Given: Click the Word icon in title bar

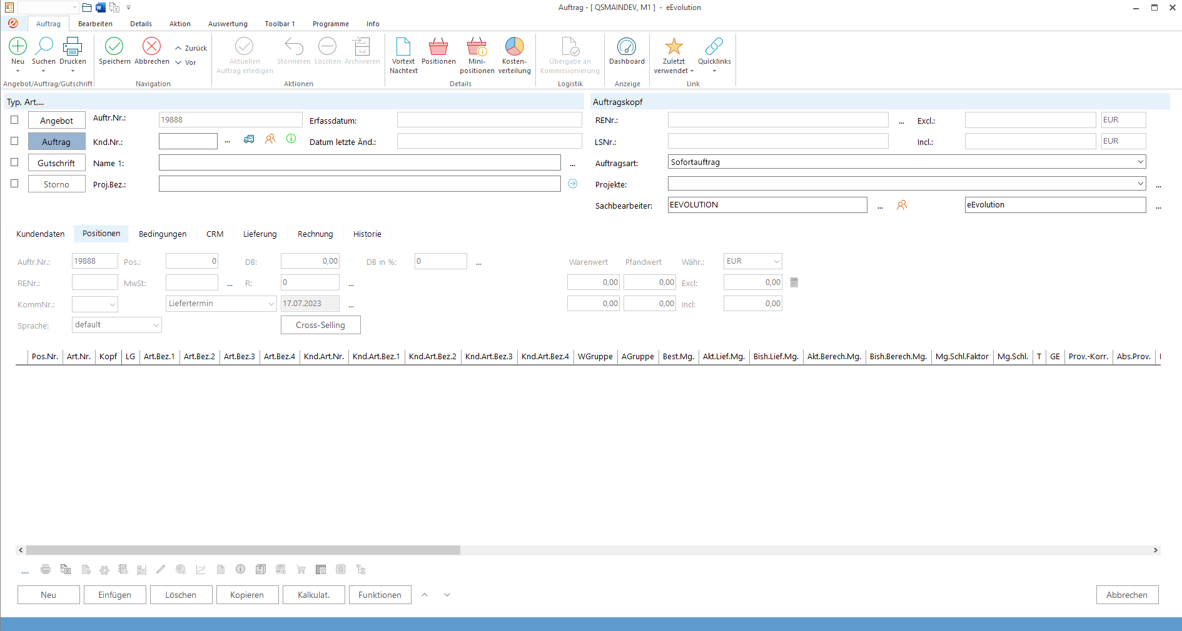Looking at the screenshot, I should click(x=100, y=7).
